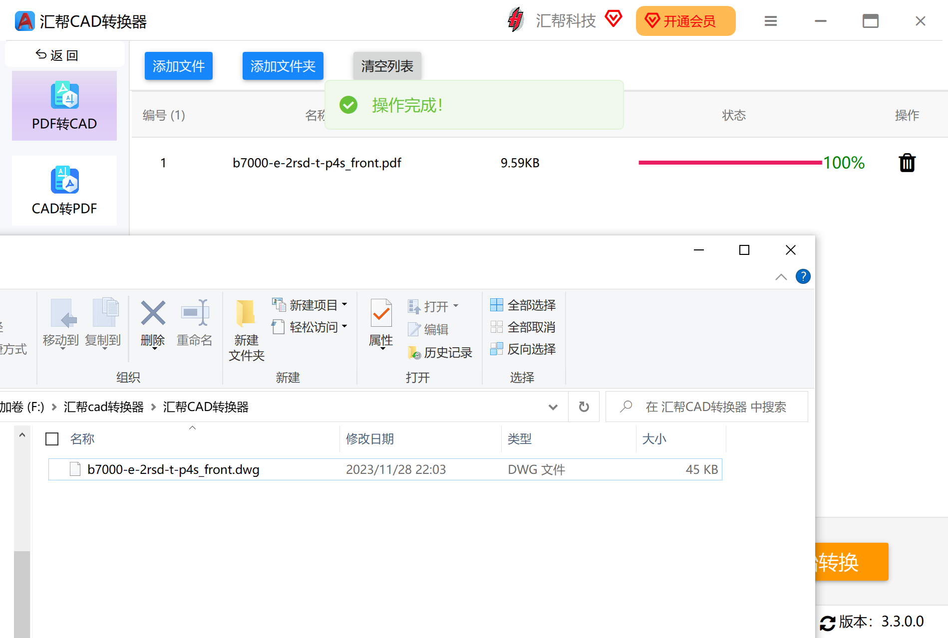Click 汇帮CAD转换器 final breadcrumb segment
Screen dimensions: 948x638
pos(206,407)
